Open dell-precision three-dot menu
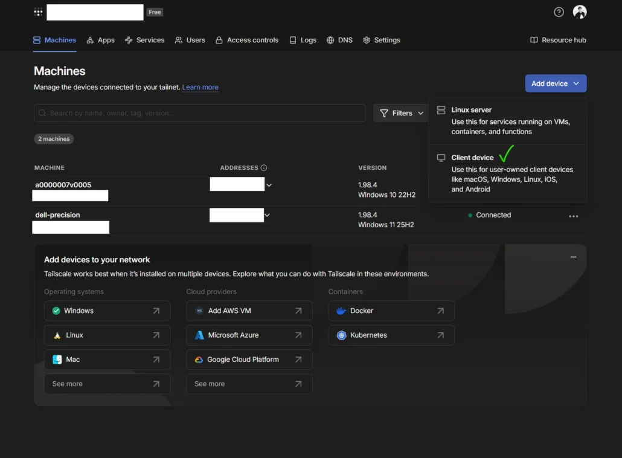 coord(573,216)
